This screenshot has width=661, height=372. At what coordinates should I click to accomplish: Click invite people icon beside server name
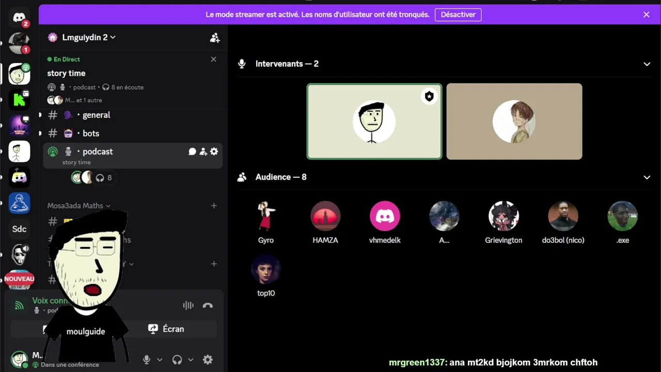coord(215,38)
